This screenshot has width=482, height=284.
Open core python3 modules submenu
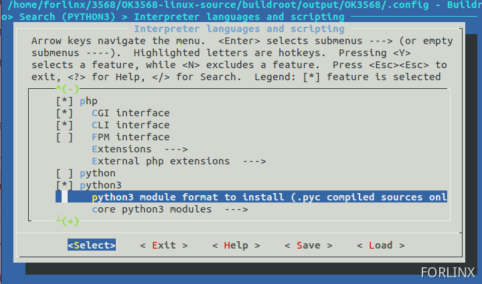(169, 209)
